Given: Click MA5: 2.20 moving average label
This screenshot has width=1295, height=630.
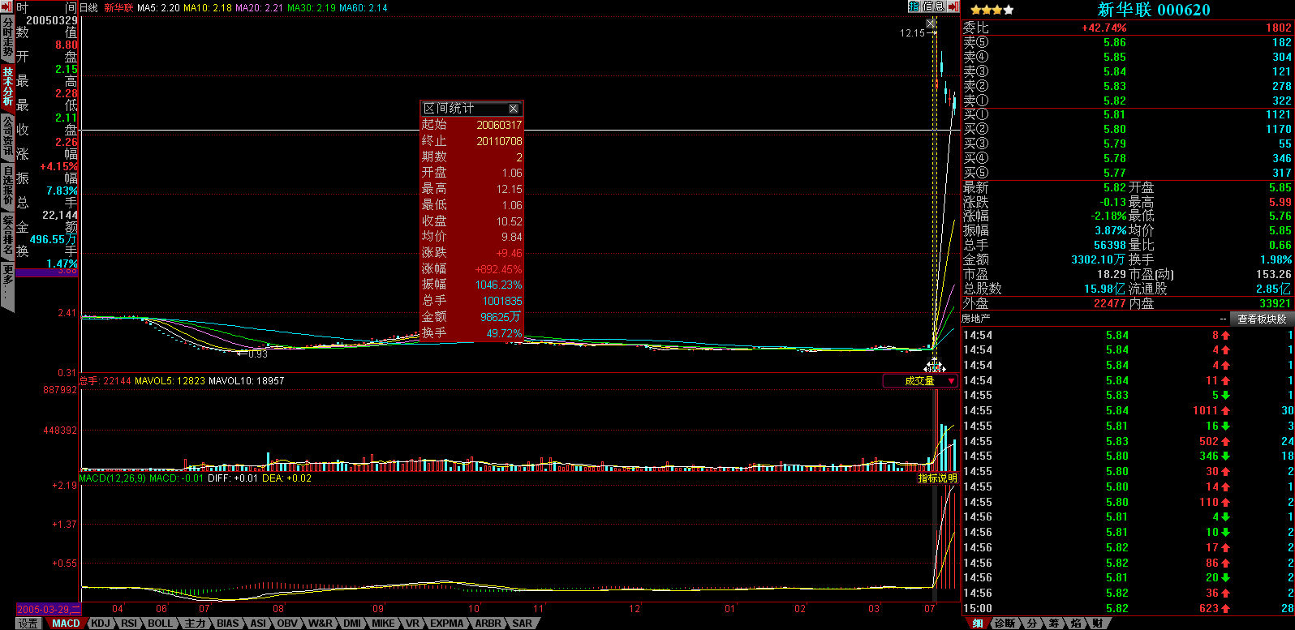Looking at the screenshot, I should (158, 7).
